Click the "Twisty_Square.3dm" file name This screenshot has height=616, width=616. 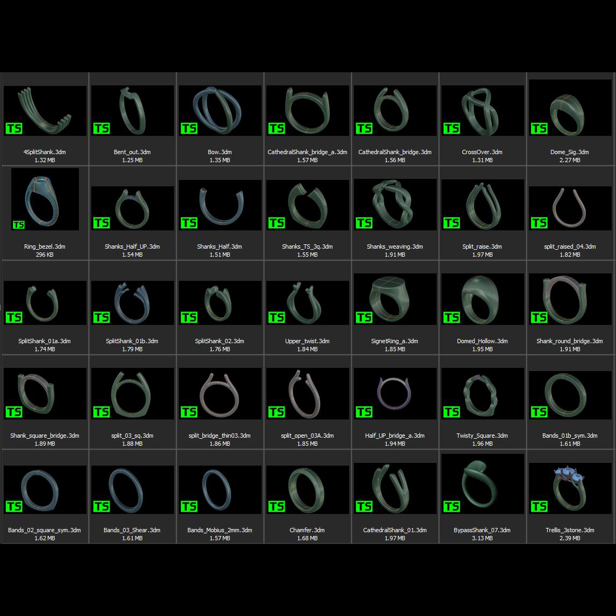pos(482,436)
